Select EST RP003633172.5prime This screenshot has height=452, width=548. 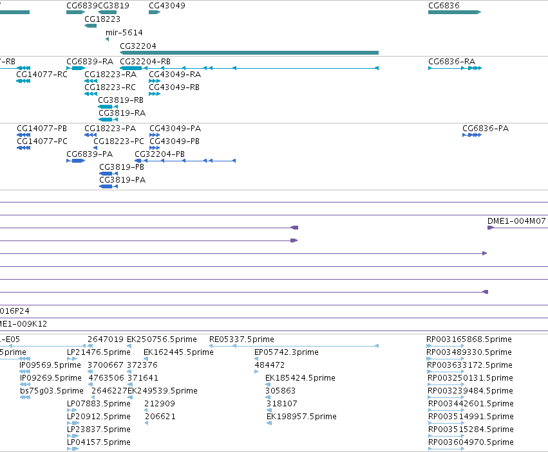[x=469, y=365]
